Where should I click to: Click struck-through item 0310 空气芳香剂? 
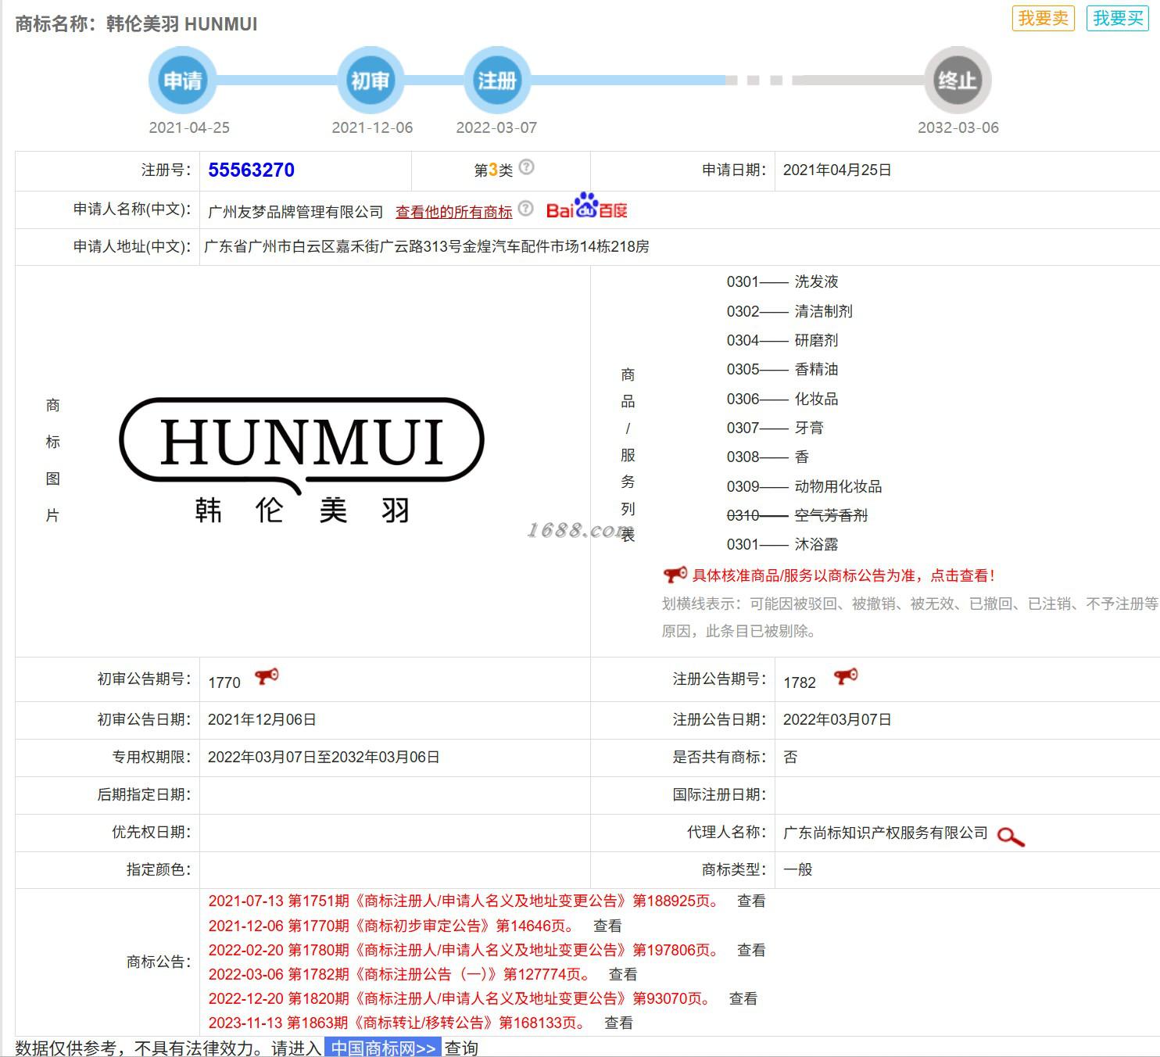797,515
